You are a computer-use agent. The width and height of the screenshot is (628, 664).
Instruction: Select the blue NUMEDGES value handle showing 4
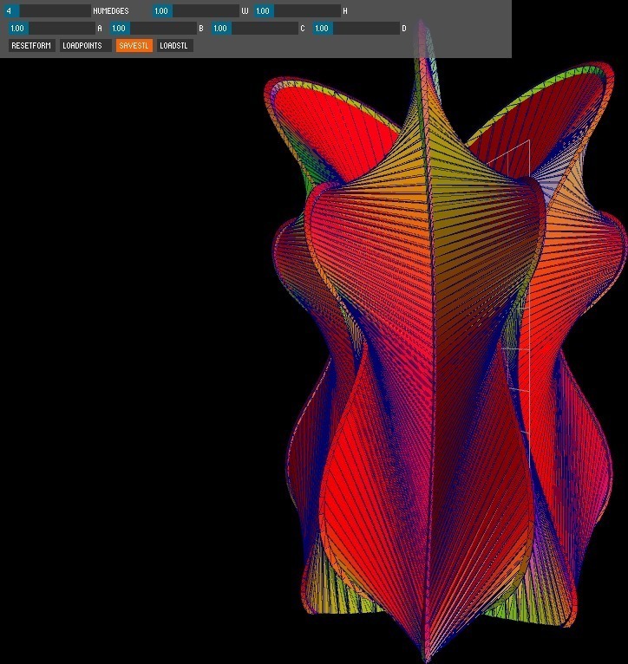(x=11, y=11)
